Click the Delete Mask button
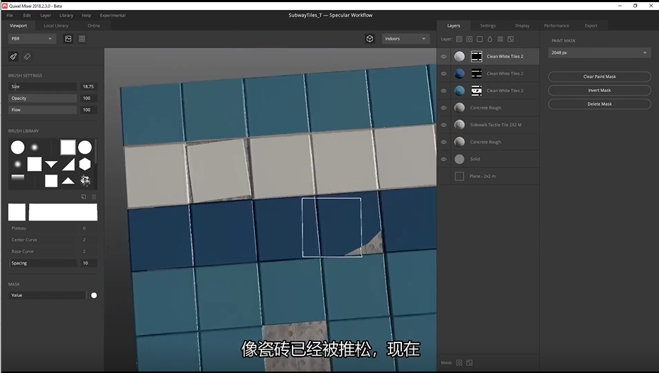The height and width of the screenshot is (373, 659). pyautogui.click(x=599, y=104)
